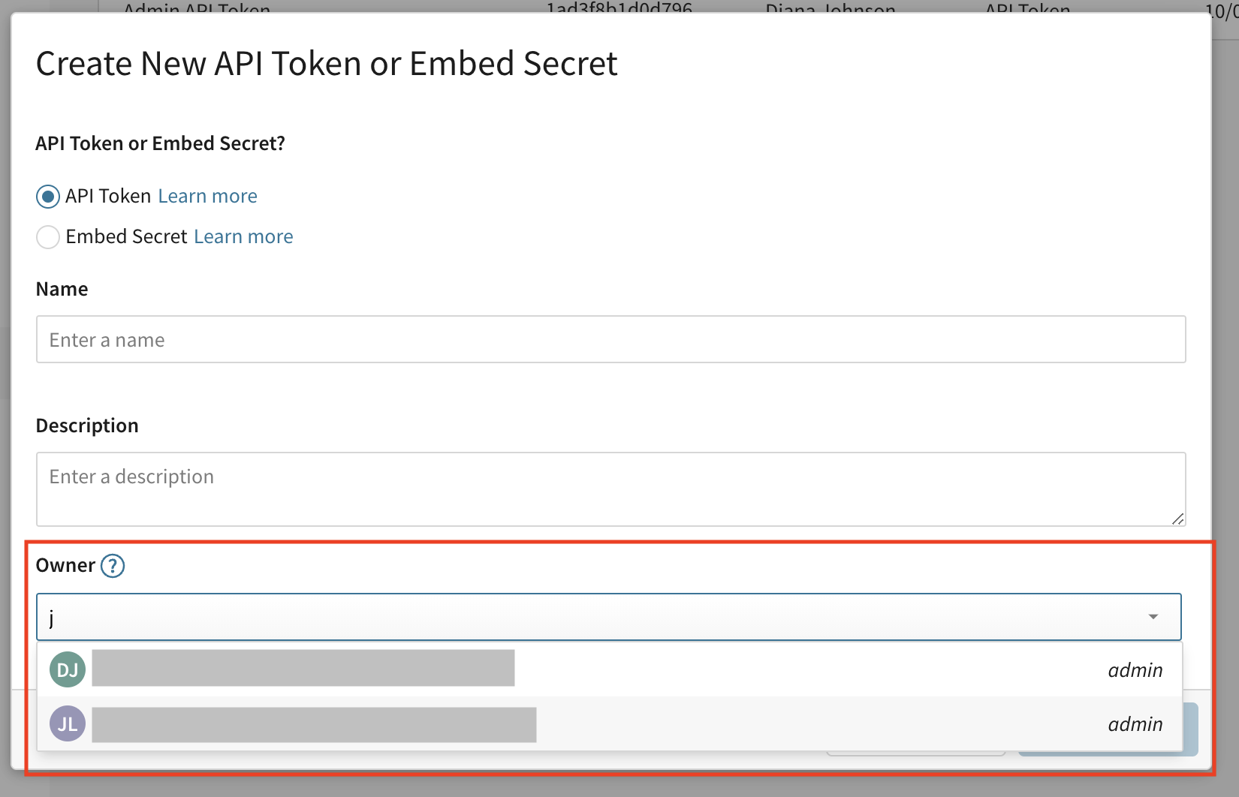The height and width of the screenshot is (797, 1239).
Task: Click the JL user avatar
Action: [68, 724]
